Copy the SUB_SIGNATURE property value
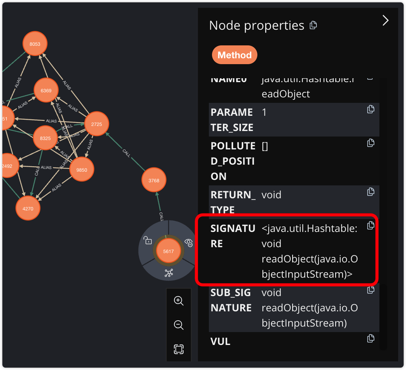This screenshot has height=370, width=406. (x=371, y=290)
